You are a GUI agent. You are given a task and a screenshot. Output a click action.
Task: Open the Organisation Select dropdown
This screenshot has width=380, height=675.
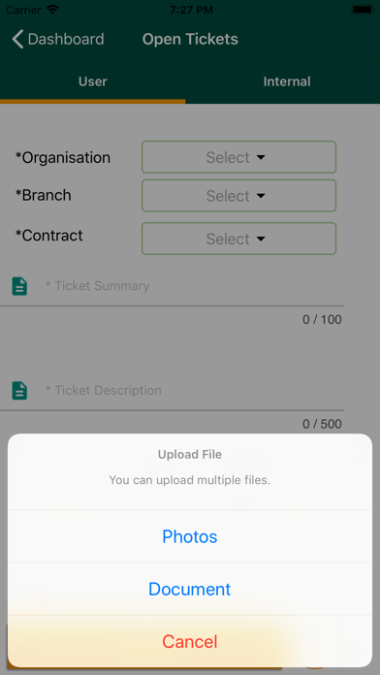238,157
